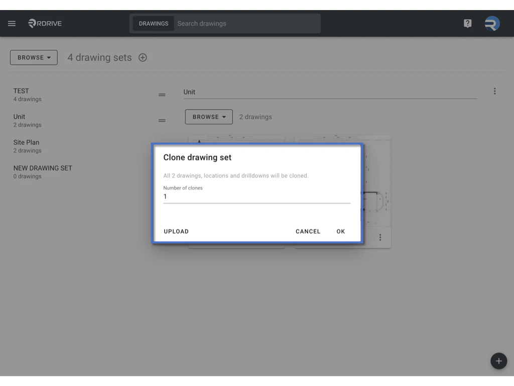Click '0 drawings' under NEW DRAWING SET

click(x=27, y=176)
